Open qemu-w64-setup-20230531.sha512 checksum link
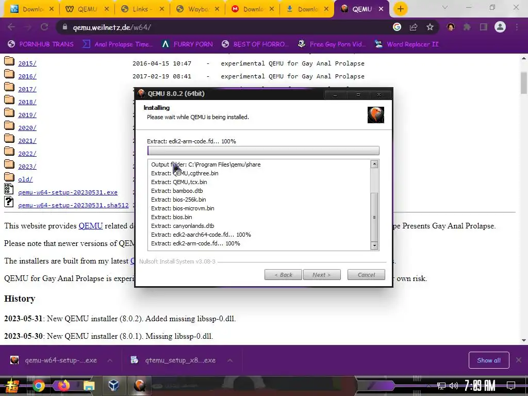This screenshot has width=528, height=396. click(x=73, y=205)
